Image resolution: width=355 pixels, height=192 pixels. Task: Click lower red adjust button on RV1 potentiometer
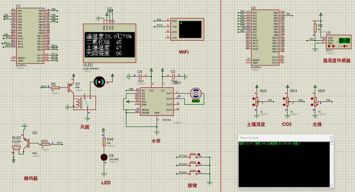click(283, 104)
